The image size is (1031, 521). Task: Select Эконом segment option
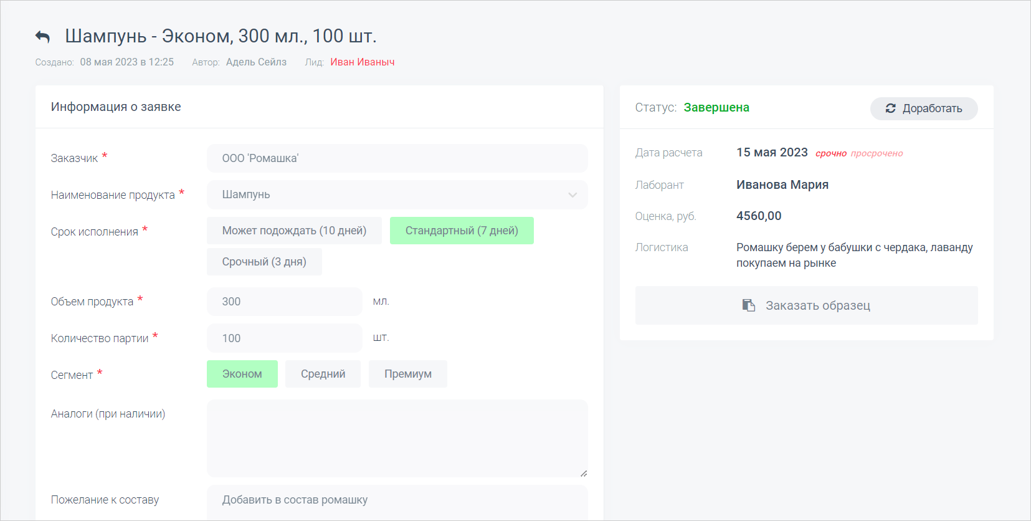click(x=242, y=374)
